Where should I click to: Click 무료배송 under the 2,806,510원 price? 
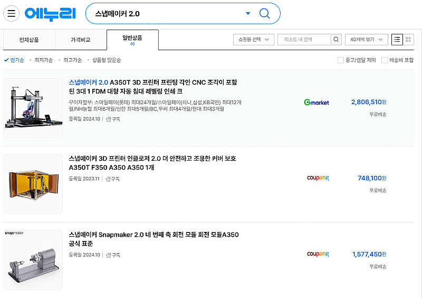[x=378, y=114]
